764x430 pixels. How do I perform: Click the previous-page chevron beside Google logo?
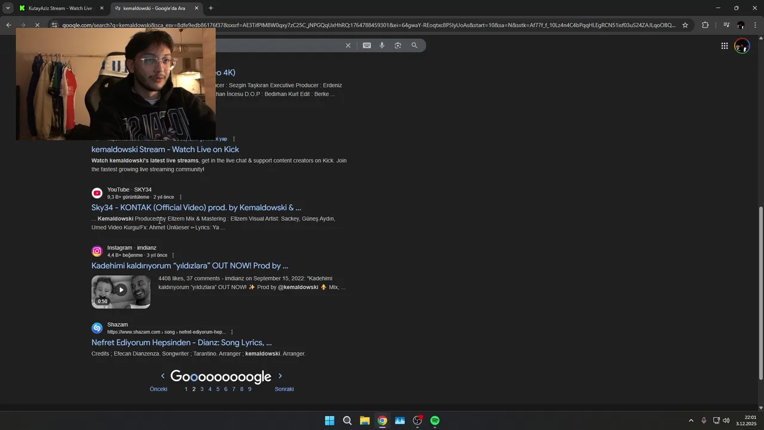point(162,376)
